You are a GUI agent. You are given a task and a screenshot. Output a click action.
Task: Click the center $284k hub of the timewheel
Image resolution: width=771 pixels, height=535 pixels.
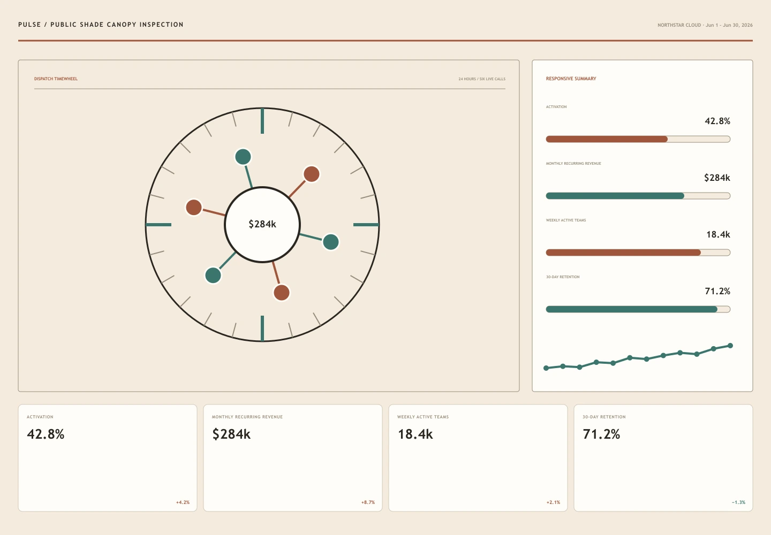point(262,224)
